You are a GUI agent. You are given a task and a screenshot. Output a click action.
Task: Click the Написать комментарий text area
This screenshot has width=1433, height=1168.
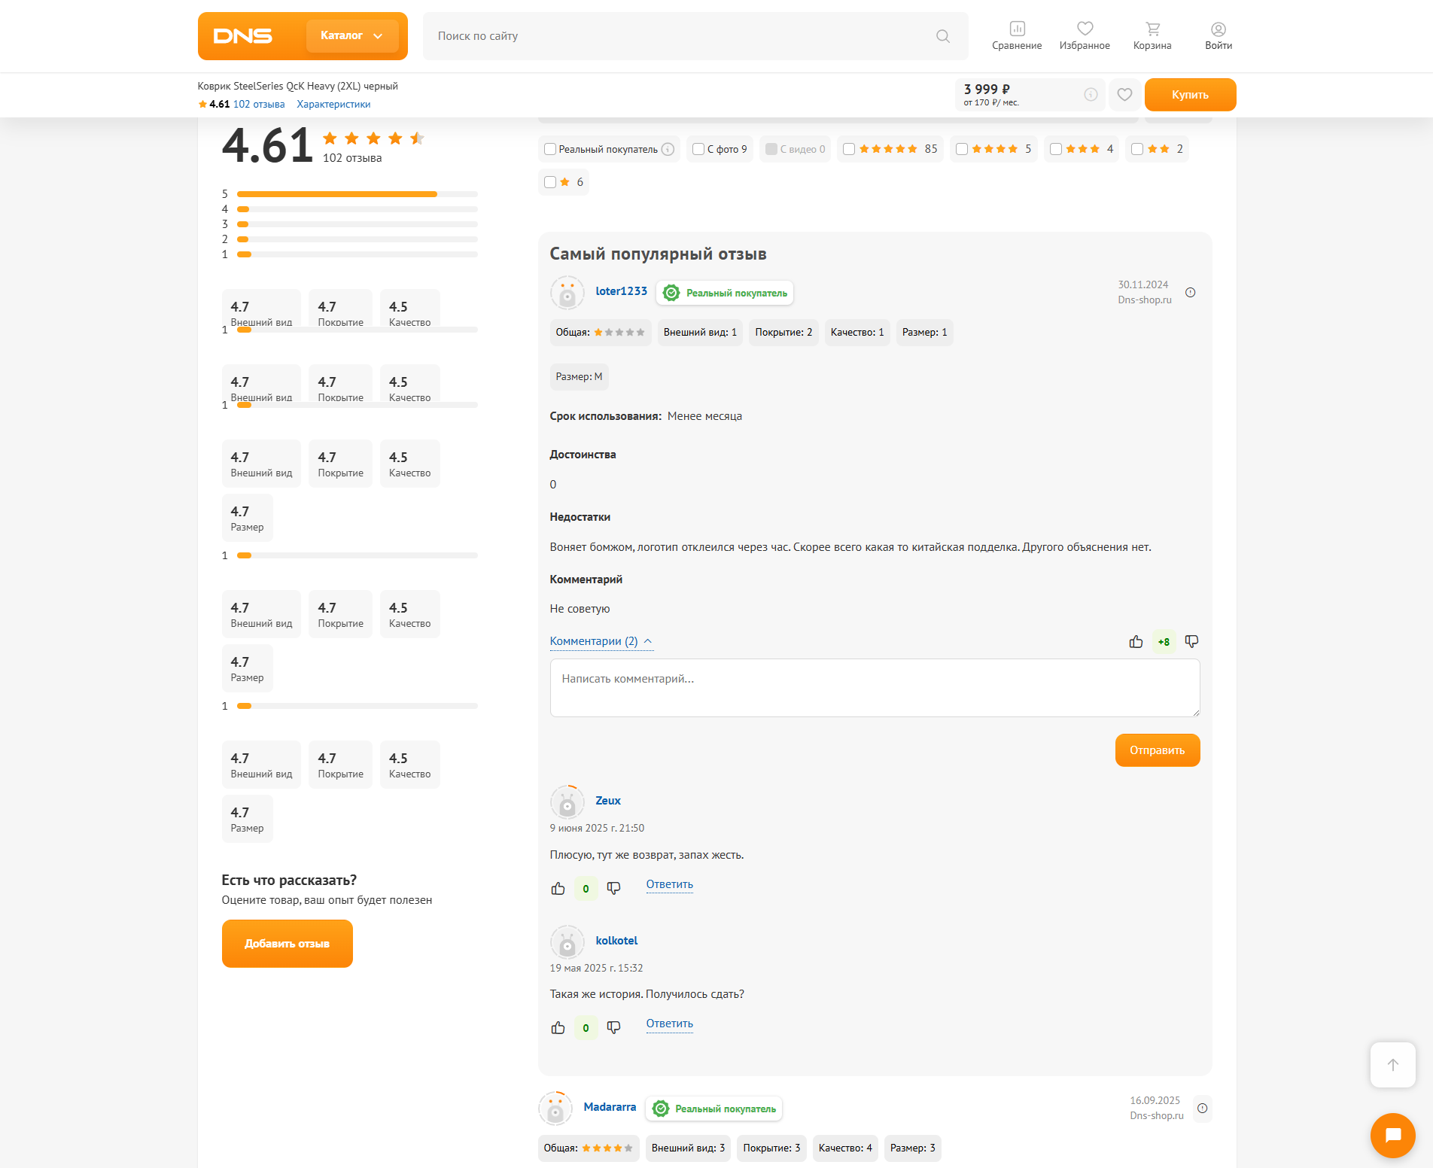(x=875, y=688)
